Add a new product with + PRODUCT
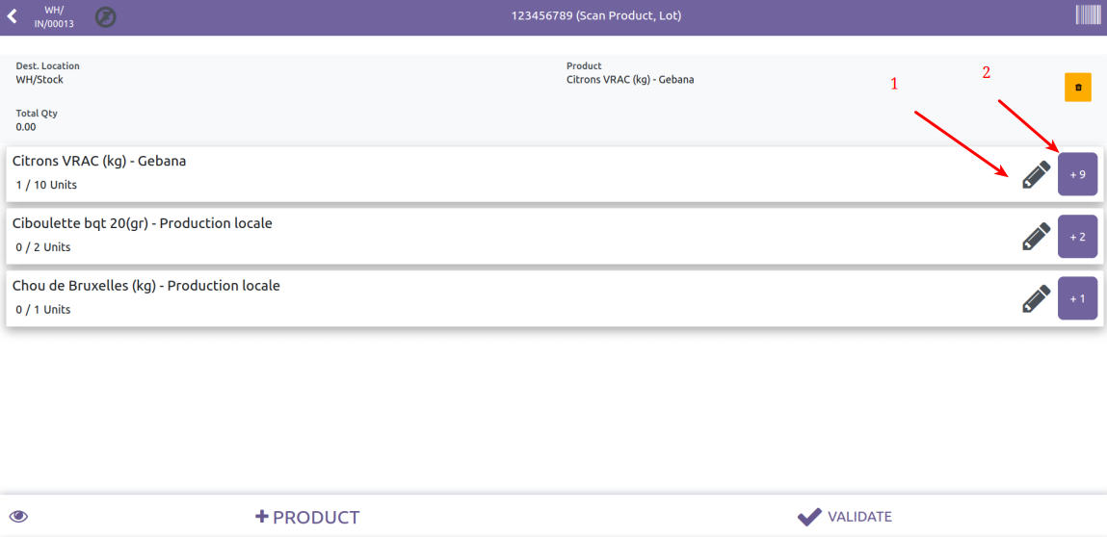Screen dimensions: 1107x537 click(306, 517)
